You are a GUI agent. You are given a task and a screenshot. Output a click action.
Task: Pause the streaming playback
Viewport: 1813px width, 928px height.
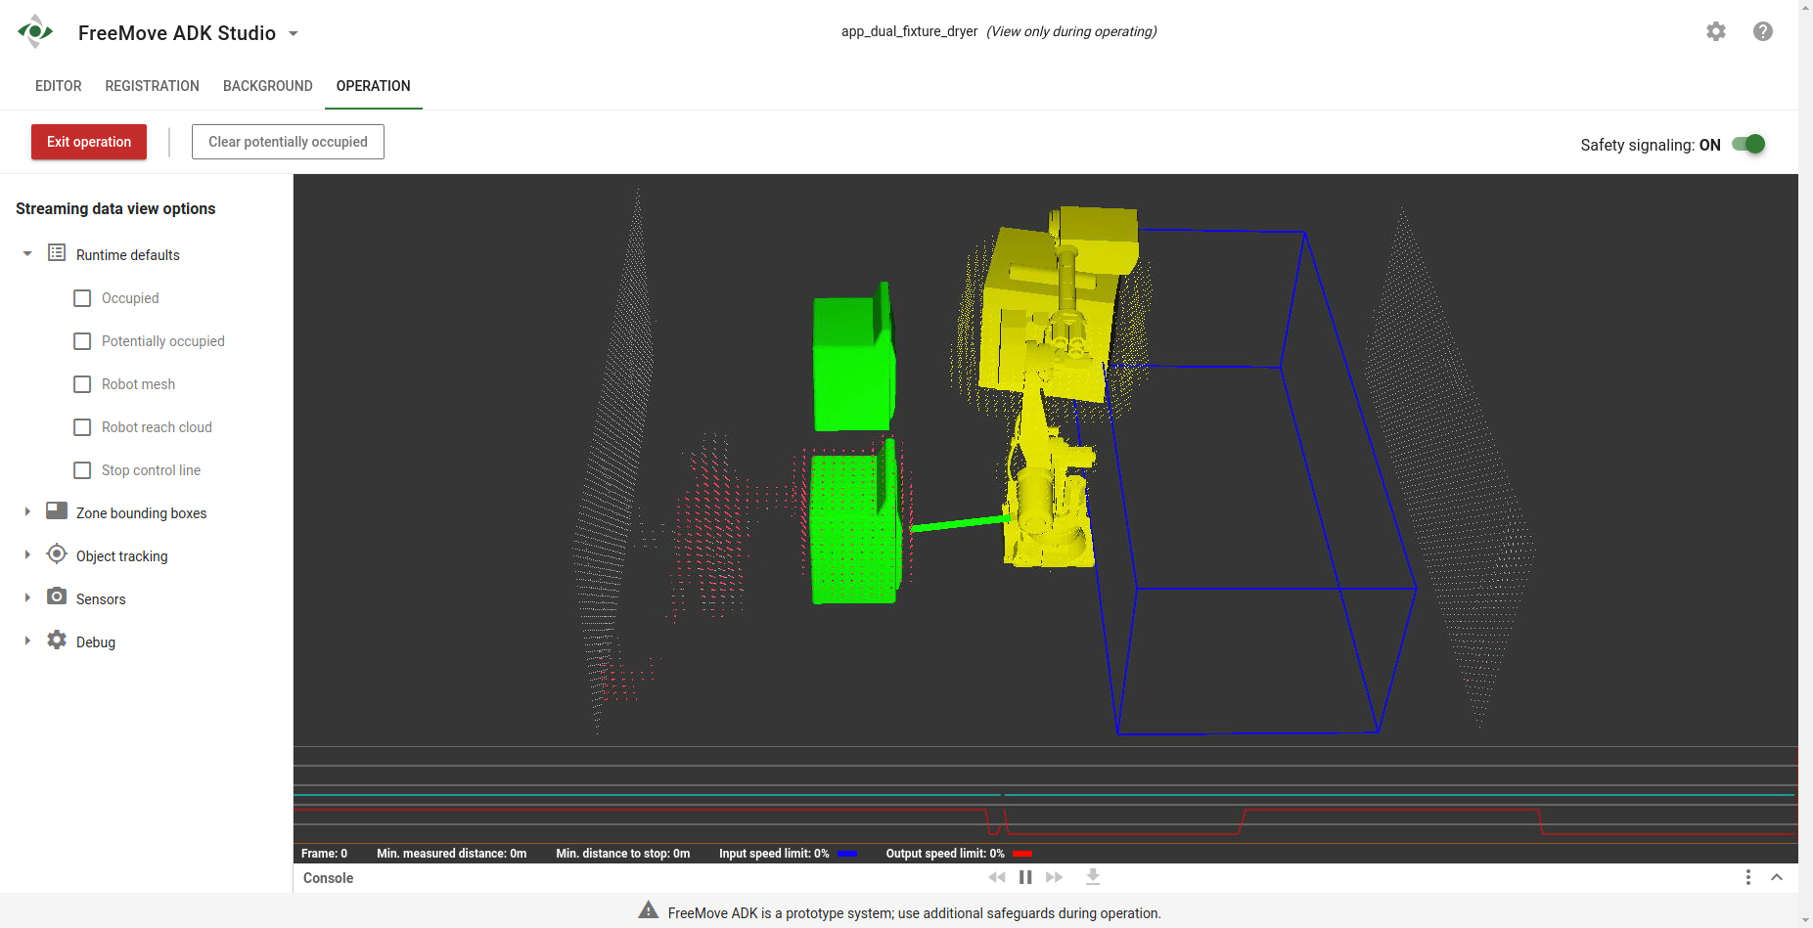[x=1025, y=877]
